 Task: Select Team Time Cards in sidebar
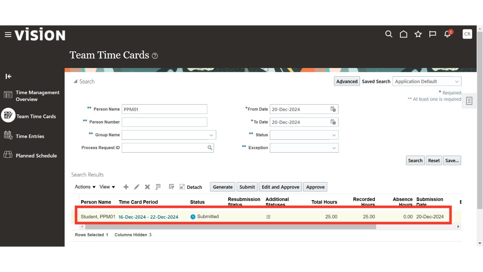point(29,116)
